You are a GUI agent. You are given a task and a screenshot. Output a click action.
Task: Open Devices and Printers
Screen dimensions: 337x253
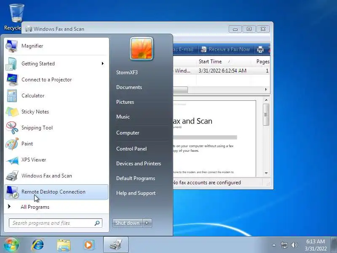click(x=139, y=164)
